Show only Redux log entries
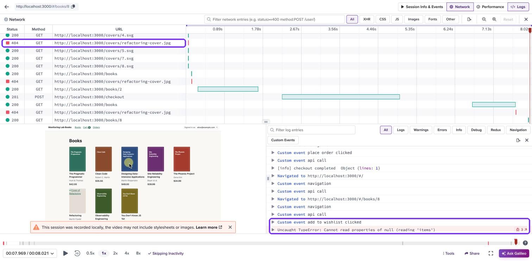 tap(496, 130)
